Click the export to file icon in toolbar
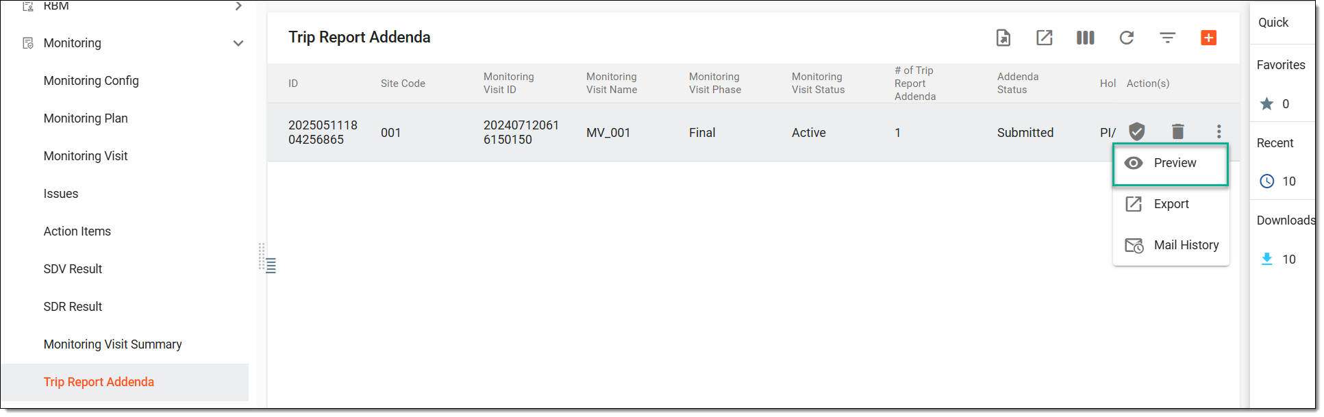The height and width of the screenshot is (417, 1324). (x=1003, y=38)
